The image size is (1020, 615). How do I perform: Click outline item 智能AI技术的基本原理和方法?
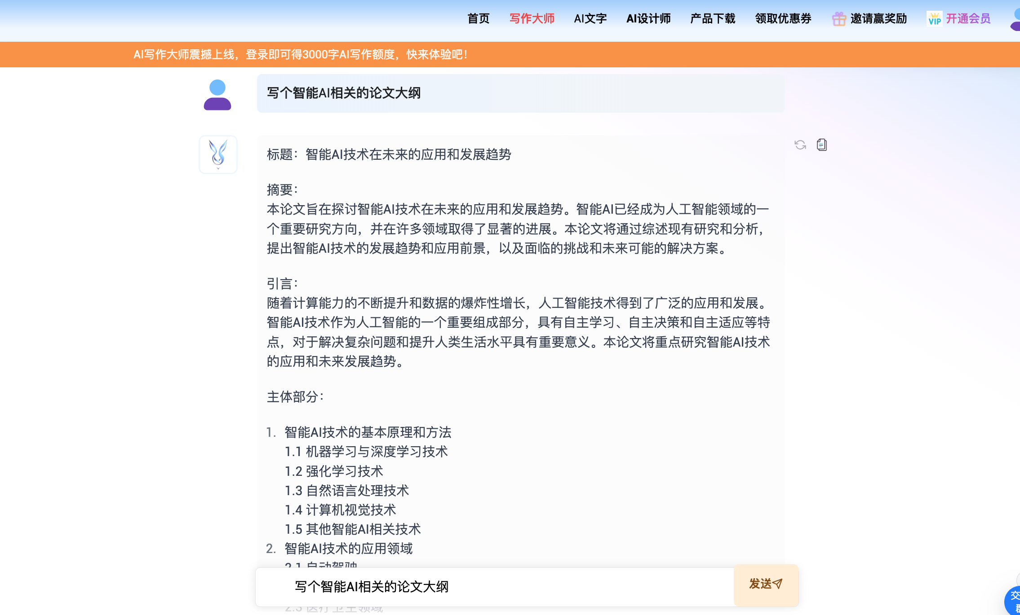(368, 432)
